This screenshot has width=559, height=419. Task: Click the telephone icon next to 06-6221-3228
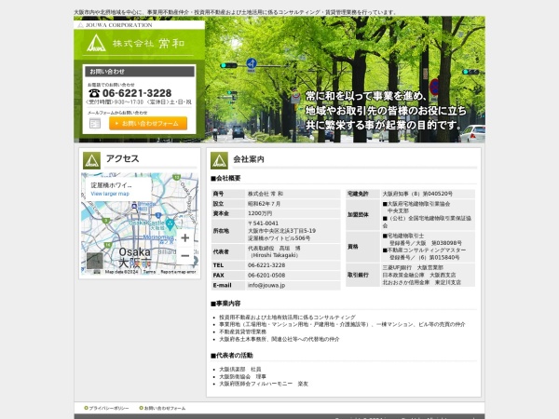pos(94,93)
